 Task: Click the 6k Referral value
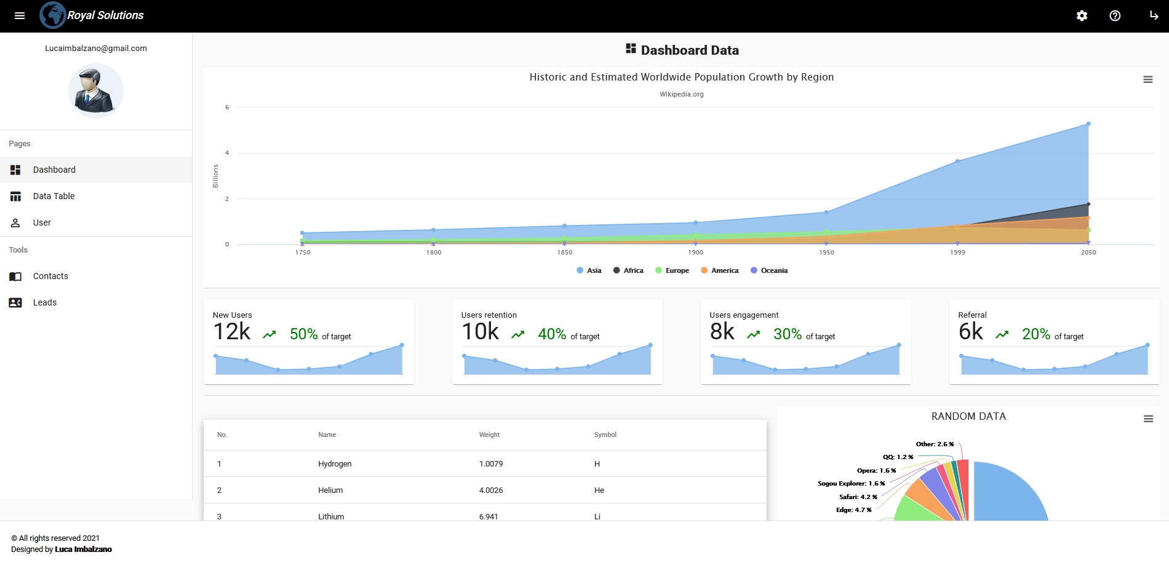(971, 332)
